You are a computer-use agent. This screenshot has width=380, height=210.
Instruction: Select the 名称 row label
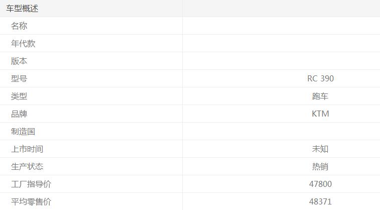click(19, 26)
